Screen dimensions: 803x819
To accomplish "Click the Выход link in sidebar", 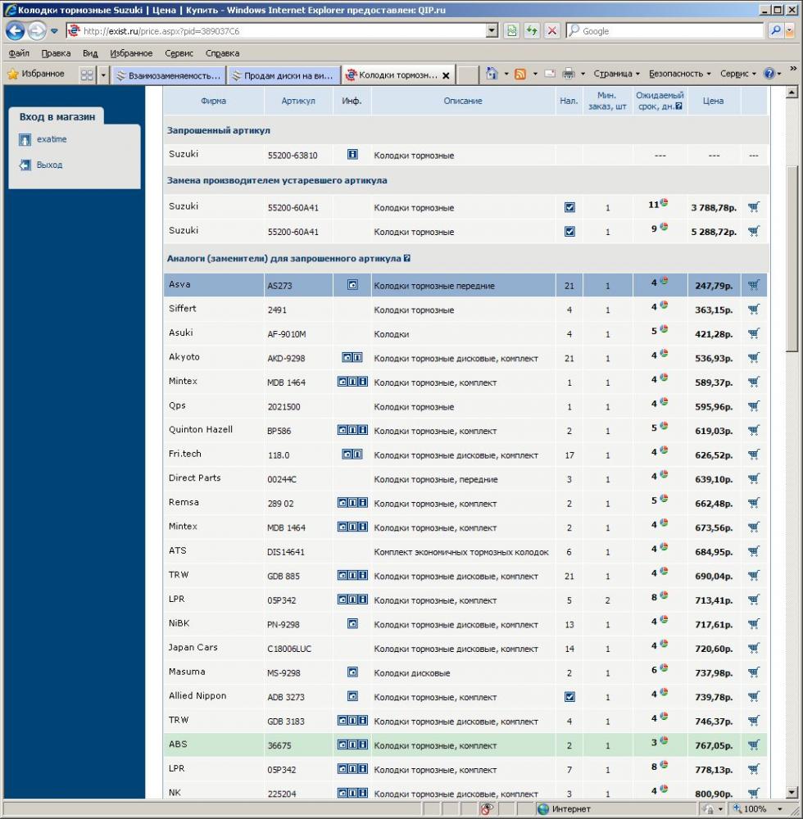I will pyautogui.click(x=49, y=165).
